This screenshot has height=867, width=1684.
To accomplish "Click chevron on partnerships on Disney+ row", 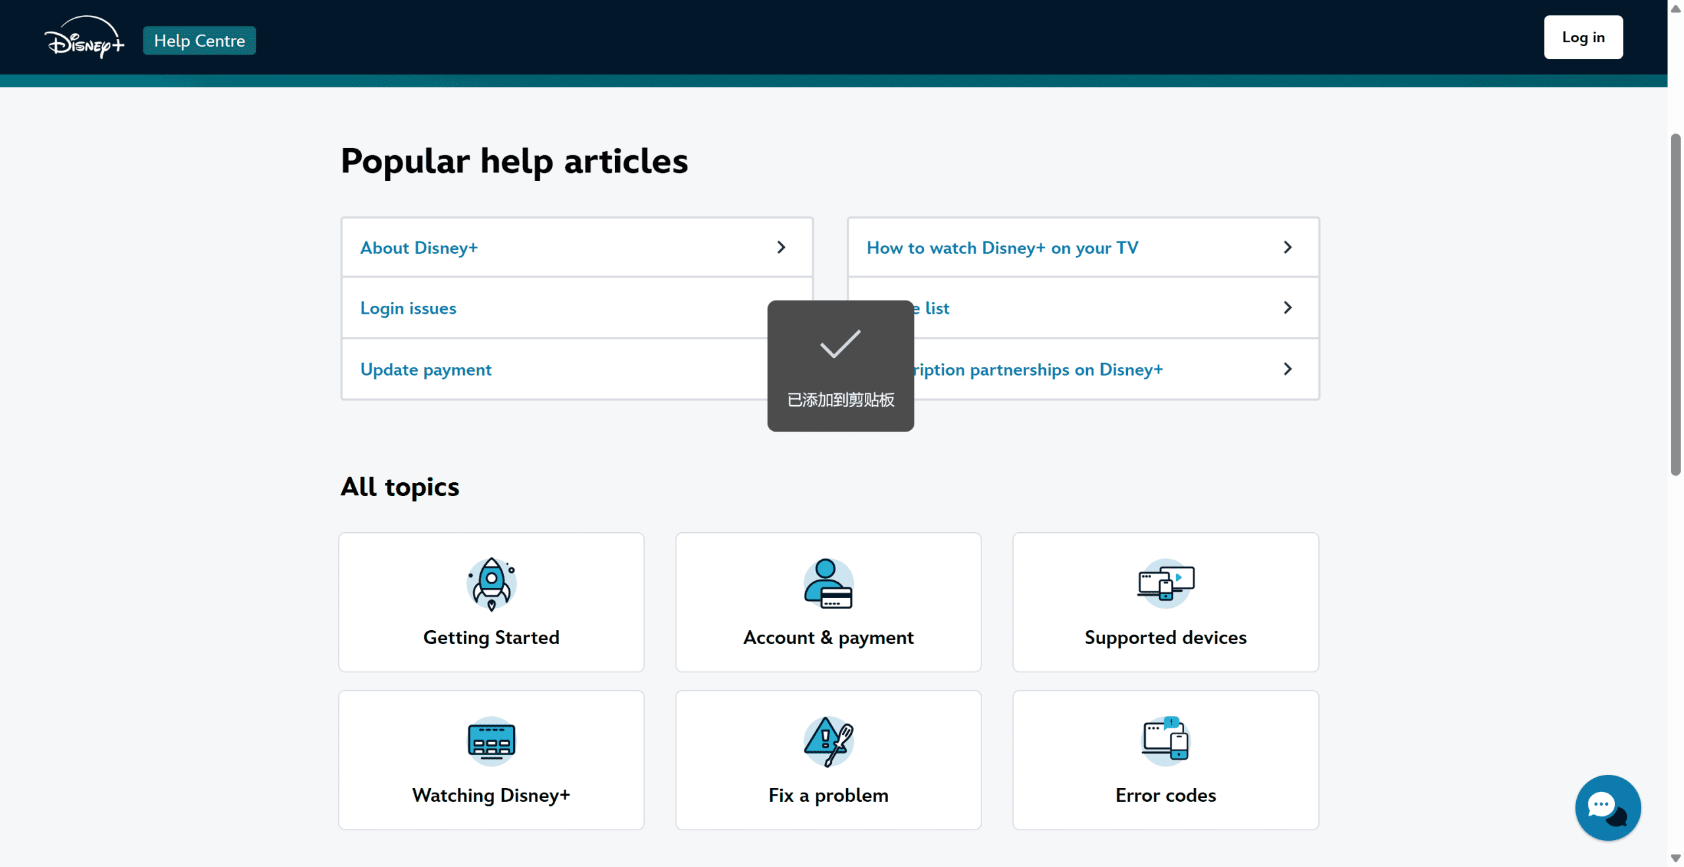I will coord(1287,369).
